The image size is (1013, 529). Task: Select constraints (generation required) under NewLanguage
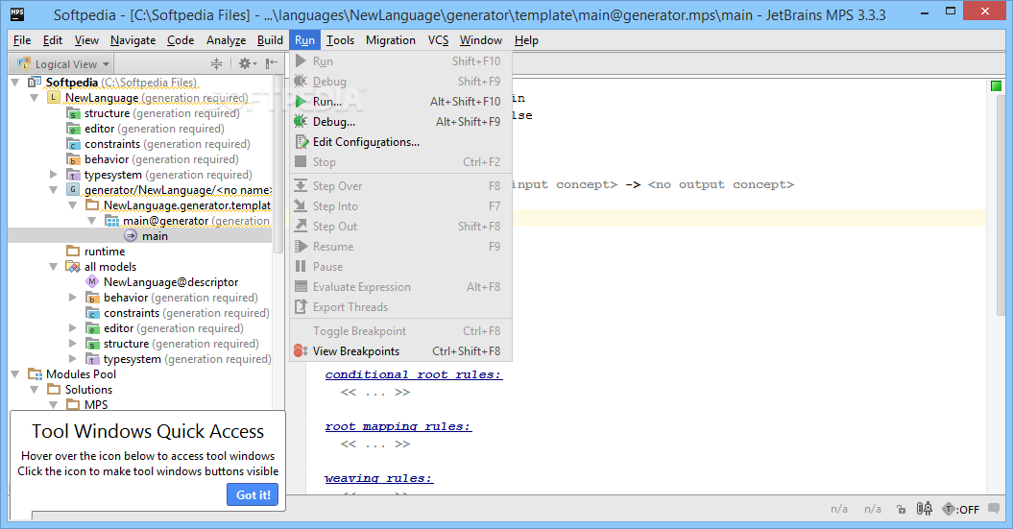167,143
